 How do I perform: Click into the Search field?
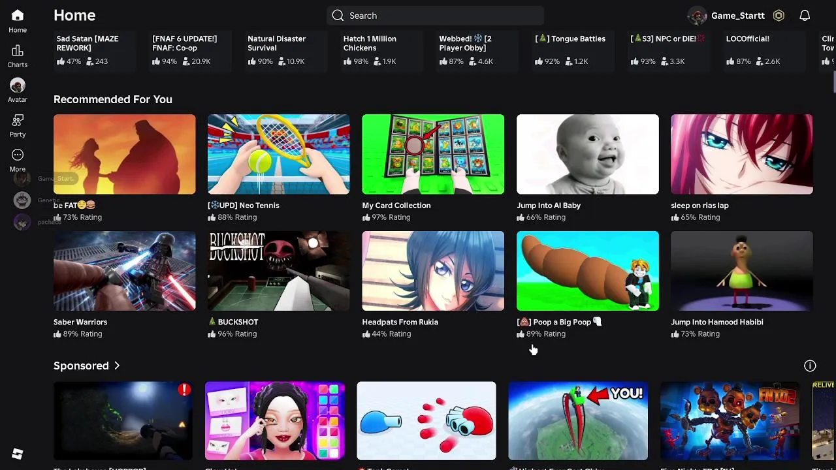[435, 16]
